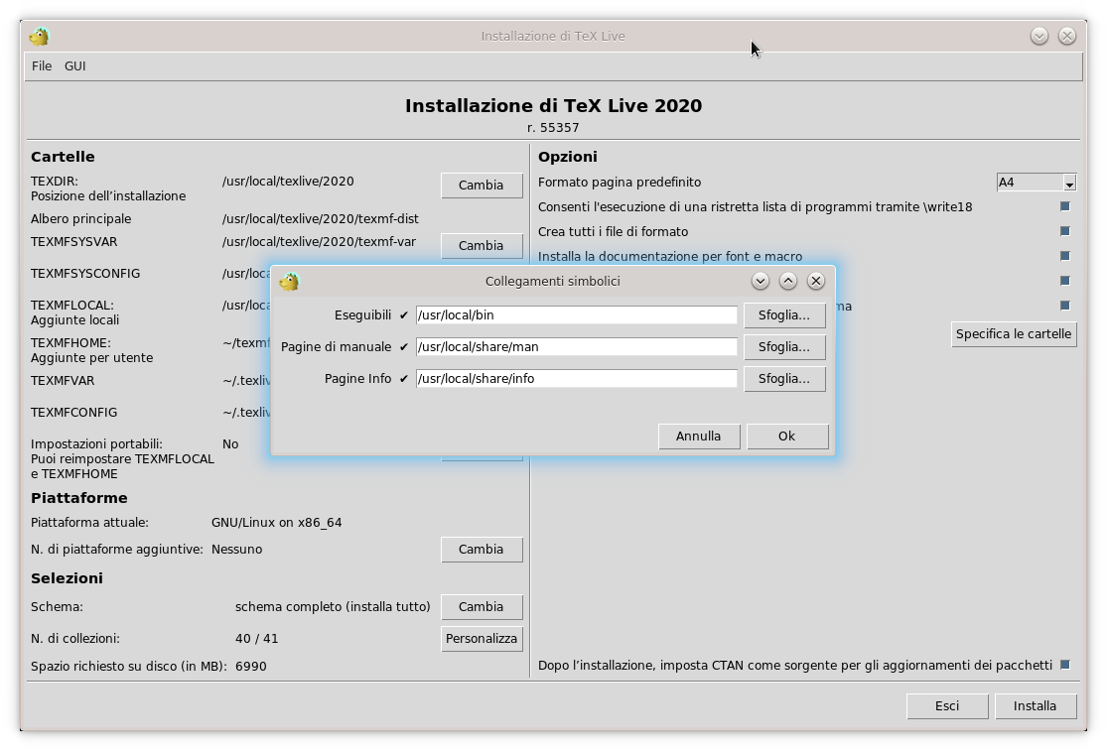Click the revision text 'r. 55357'
Screen dimensions: 1107x751
point(553,128)
